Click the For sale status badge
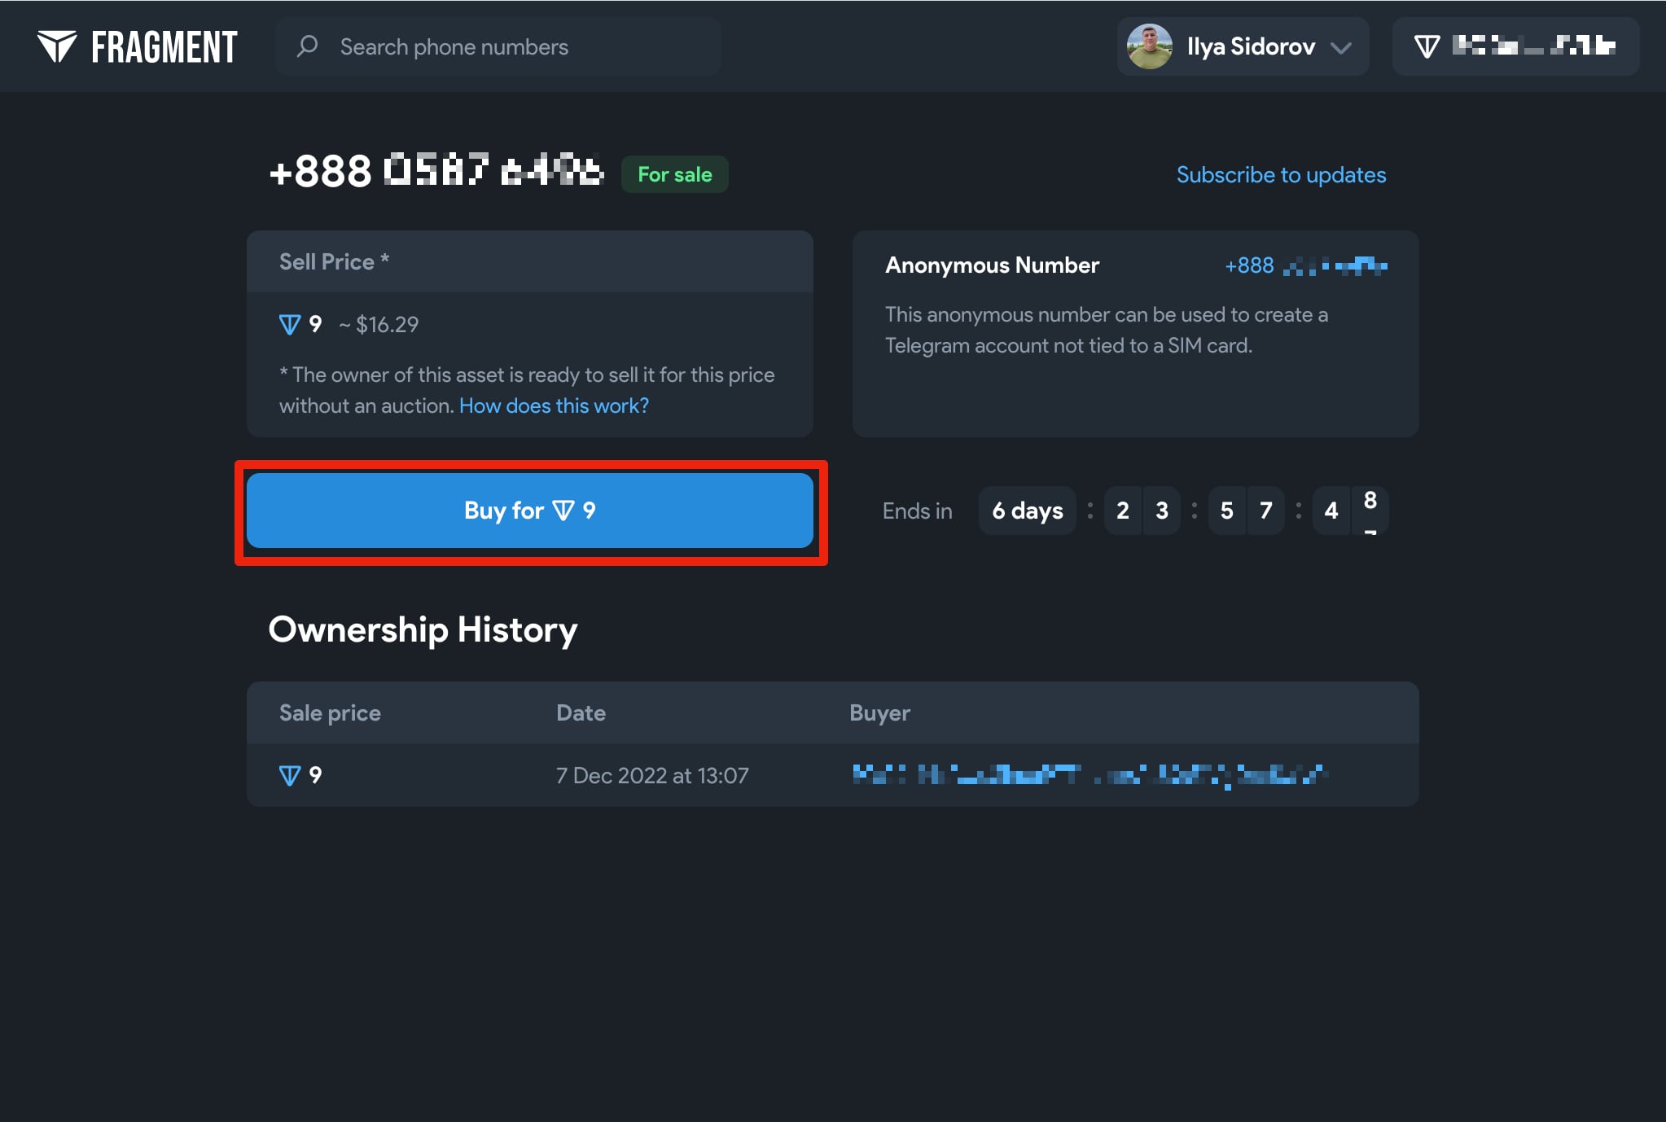 click(x=674, y=174)
